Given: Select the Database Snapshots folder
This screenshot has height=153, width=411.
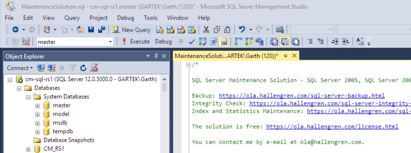Looking at the screenshot, I should [x=69, y=140].
